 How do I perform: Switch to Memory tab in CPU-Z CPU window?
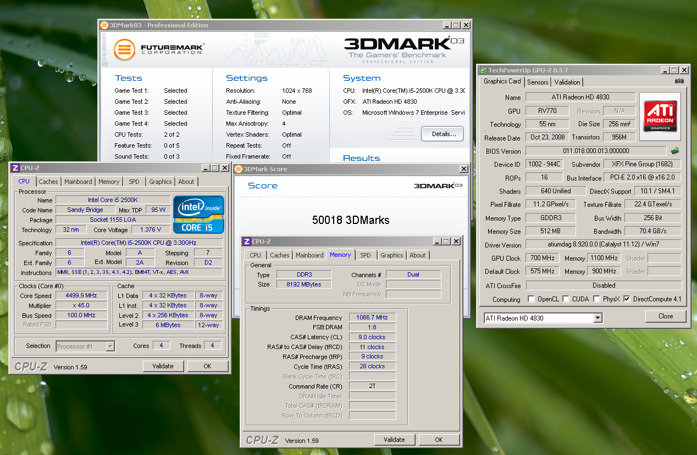109,182
